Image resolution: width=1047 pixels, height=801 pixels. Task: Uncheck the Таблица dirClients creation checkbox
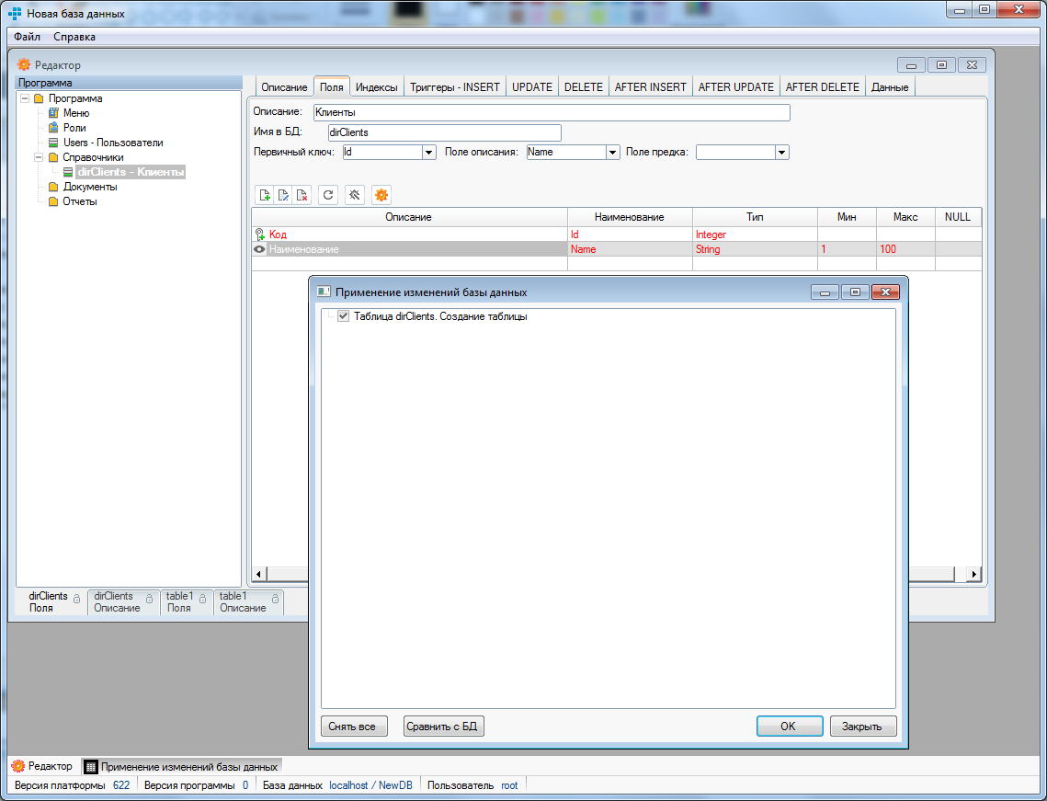[344, 316]
